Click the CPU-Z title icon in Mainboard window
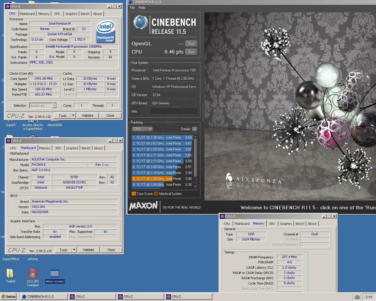The height and width of the screenshot is (301, 376). pyautogui.click(x=9, y=141)
